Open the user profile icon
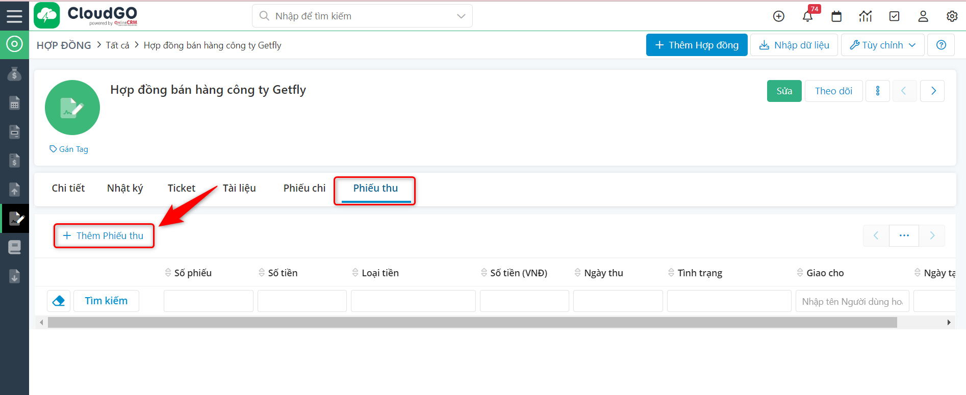This screenshot has height=395, width=966. click(x=923, y=16)
